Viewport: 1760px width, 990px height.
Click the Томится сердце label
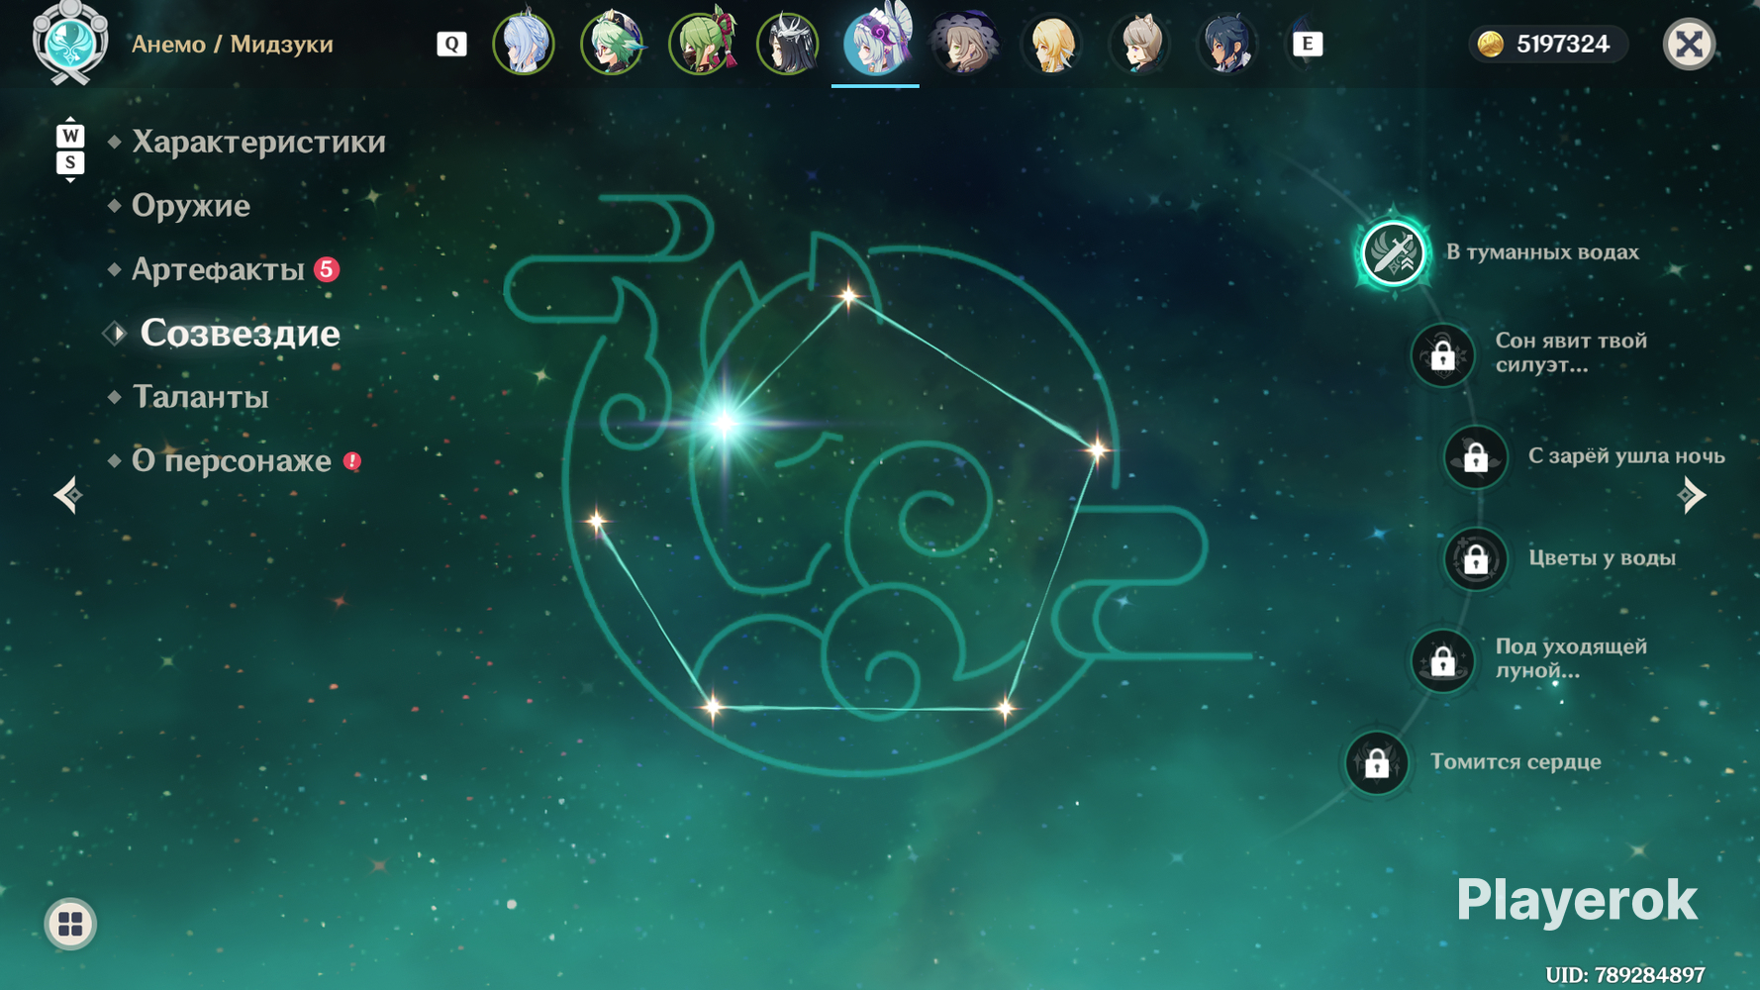pos(1516,761)
